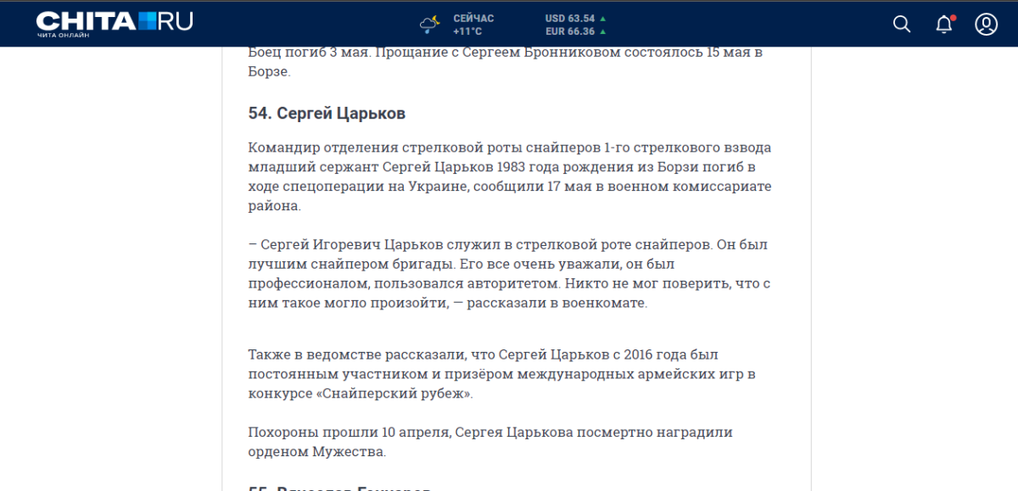Open the USD 63.54 exchange rate

click(569, 18)
